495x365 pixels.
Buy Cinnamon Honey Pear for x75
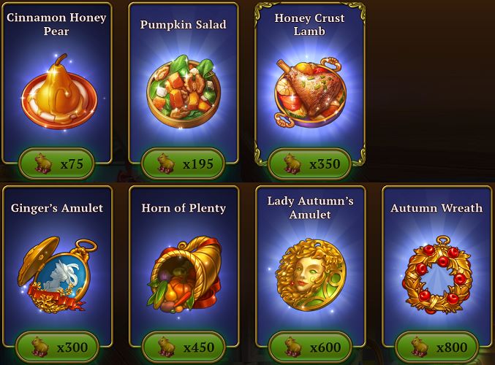point(57,164)
